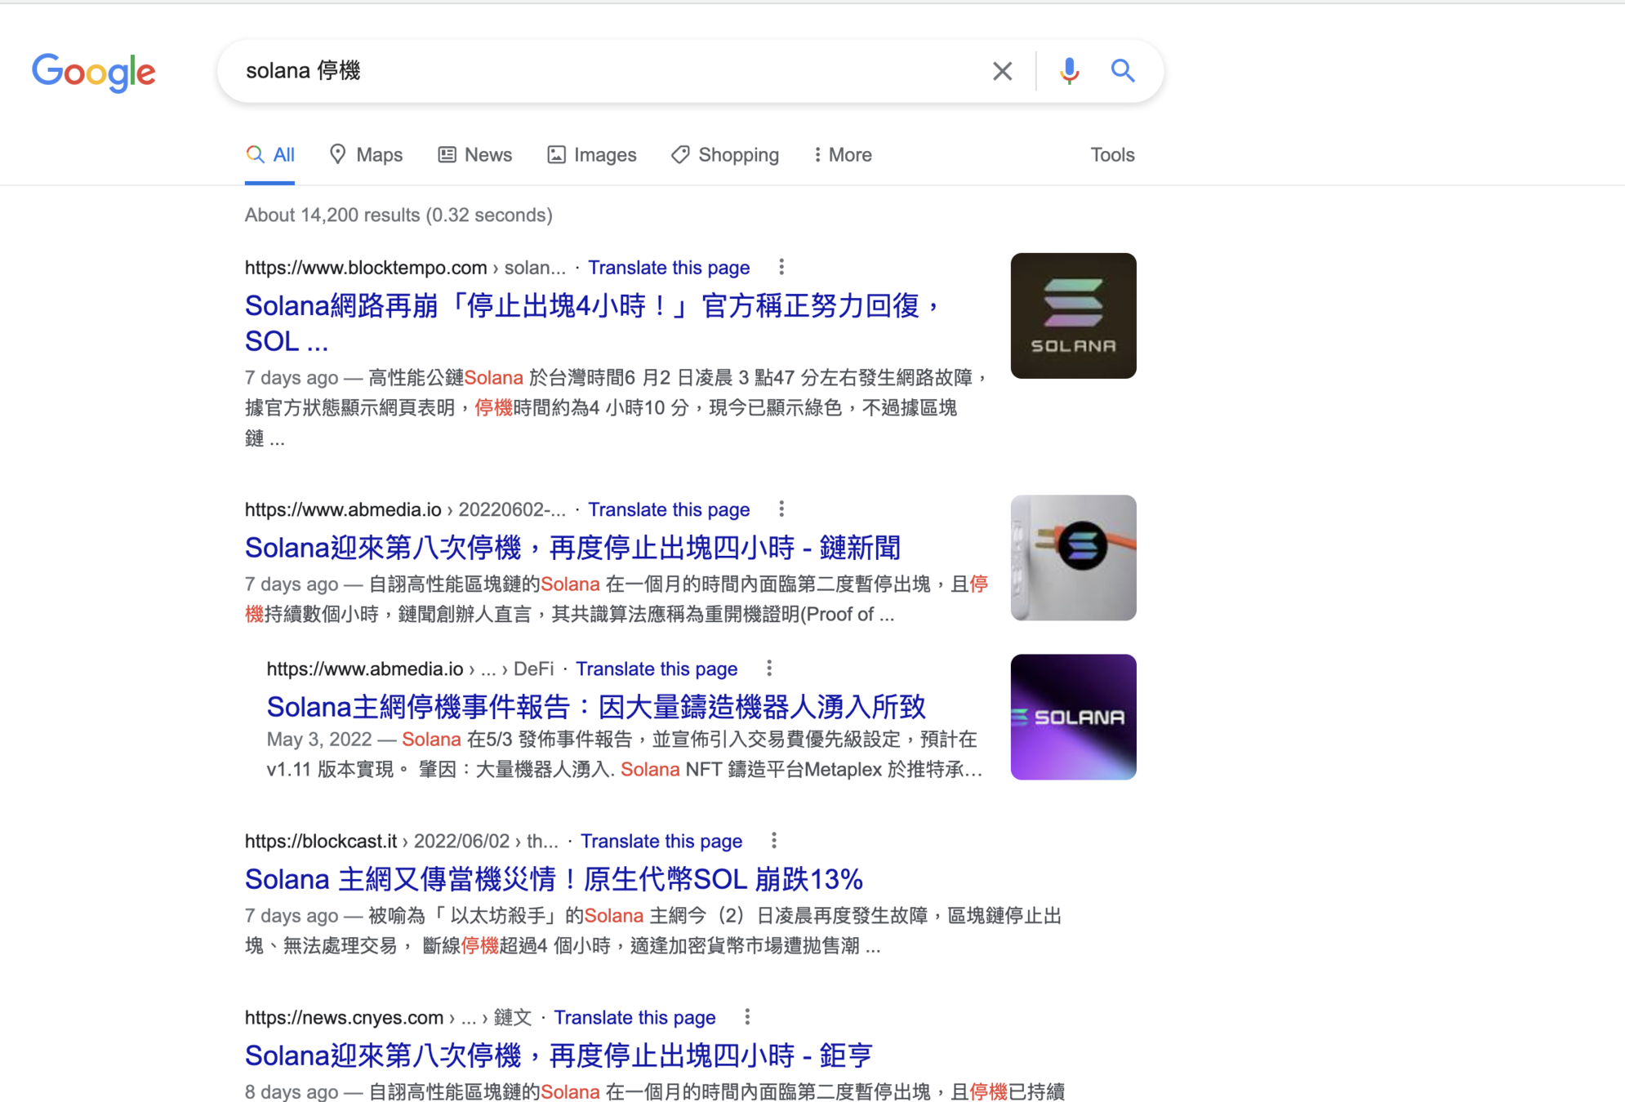Clear the search box with X icon
Image resolution: width=1625 pixels, height=1102 pixels.
coord(1002,71)
